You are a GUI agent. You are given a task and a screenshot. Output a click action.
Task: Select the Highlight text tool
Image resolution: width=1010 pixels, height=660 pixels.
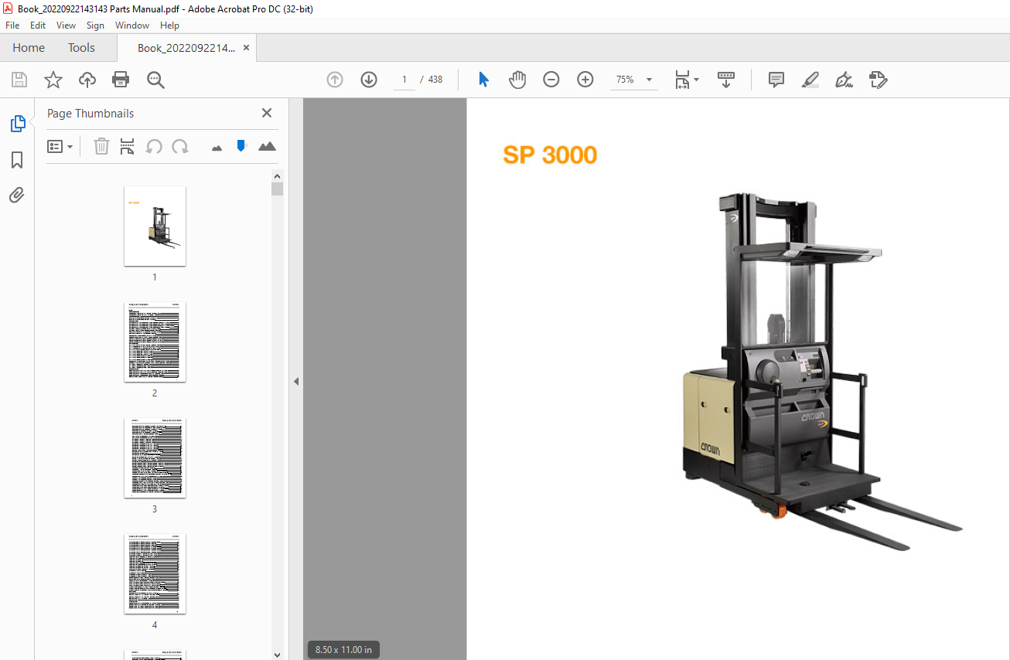click(810, 80)
